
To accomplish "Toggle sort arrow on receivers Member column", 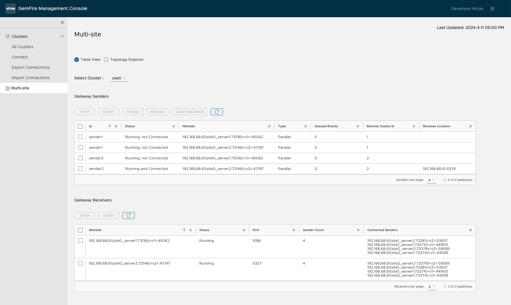I will [x=184, y=230].
